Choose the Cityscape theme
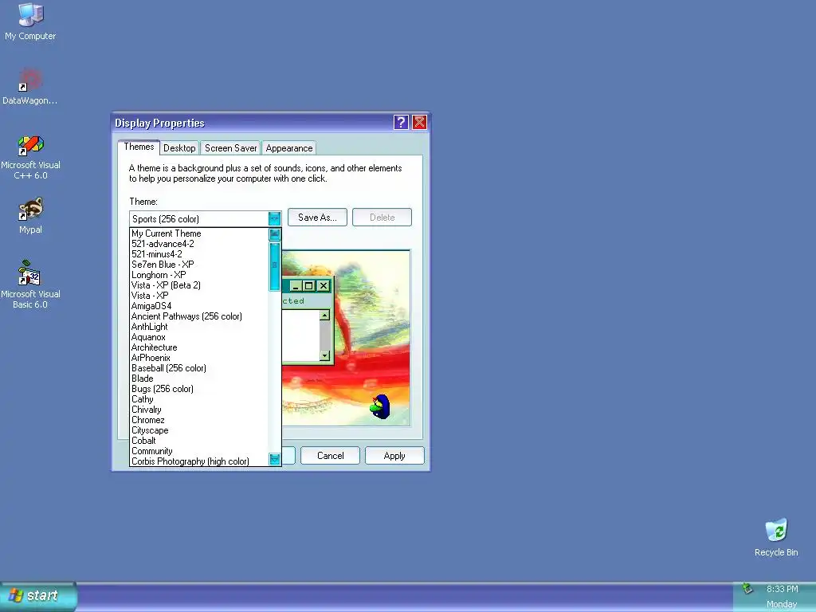This screenshot has height=612, width=816. (198, 430)
